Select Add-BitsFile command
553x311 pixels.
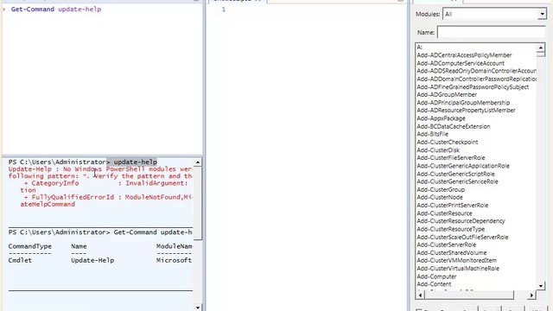coord(432,134)
